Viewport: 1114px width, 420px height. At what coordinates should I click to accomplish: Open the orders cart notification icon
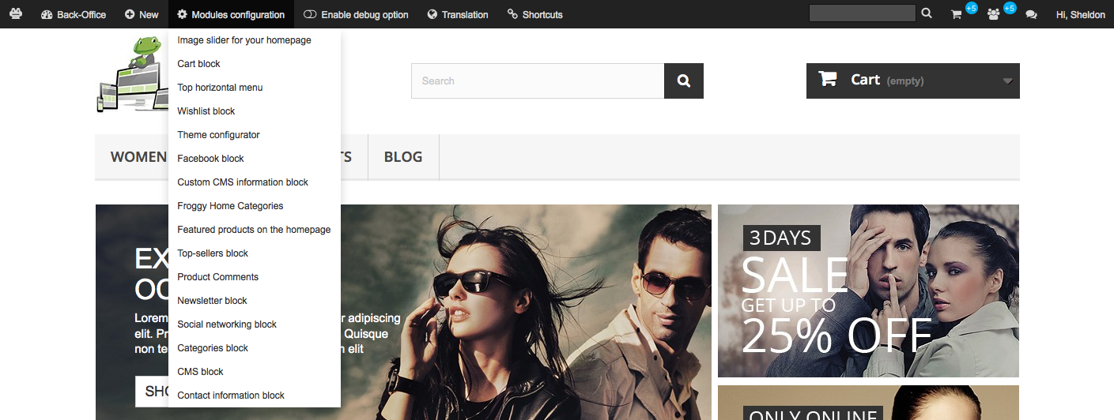tap(957, 14)
